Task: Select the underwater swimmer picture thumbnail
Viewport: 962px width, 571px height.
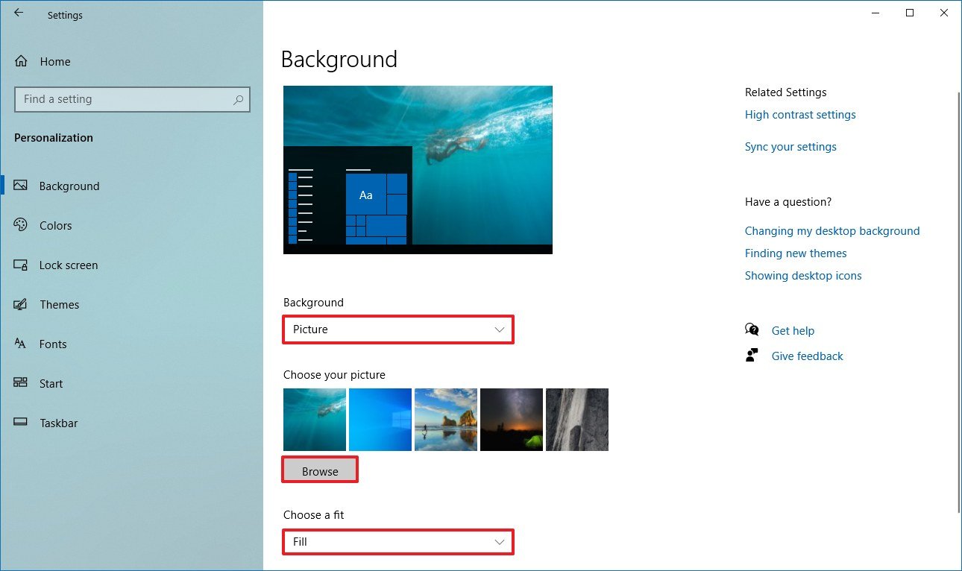Action: click(x=315, y=419)
